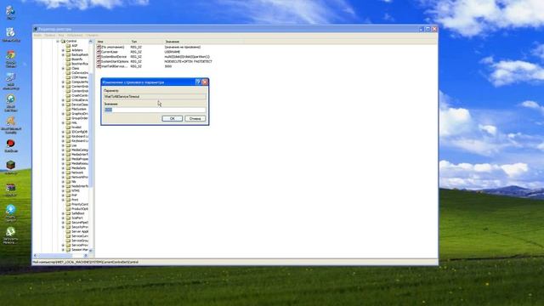This screenshot has width=544, height=306.
Task: Click the Имя column header
Action: (112, 42)
